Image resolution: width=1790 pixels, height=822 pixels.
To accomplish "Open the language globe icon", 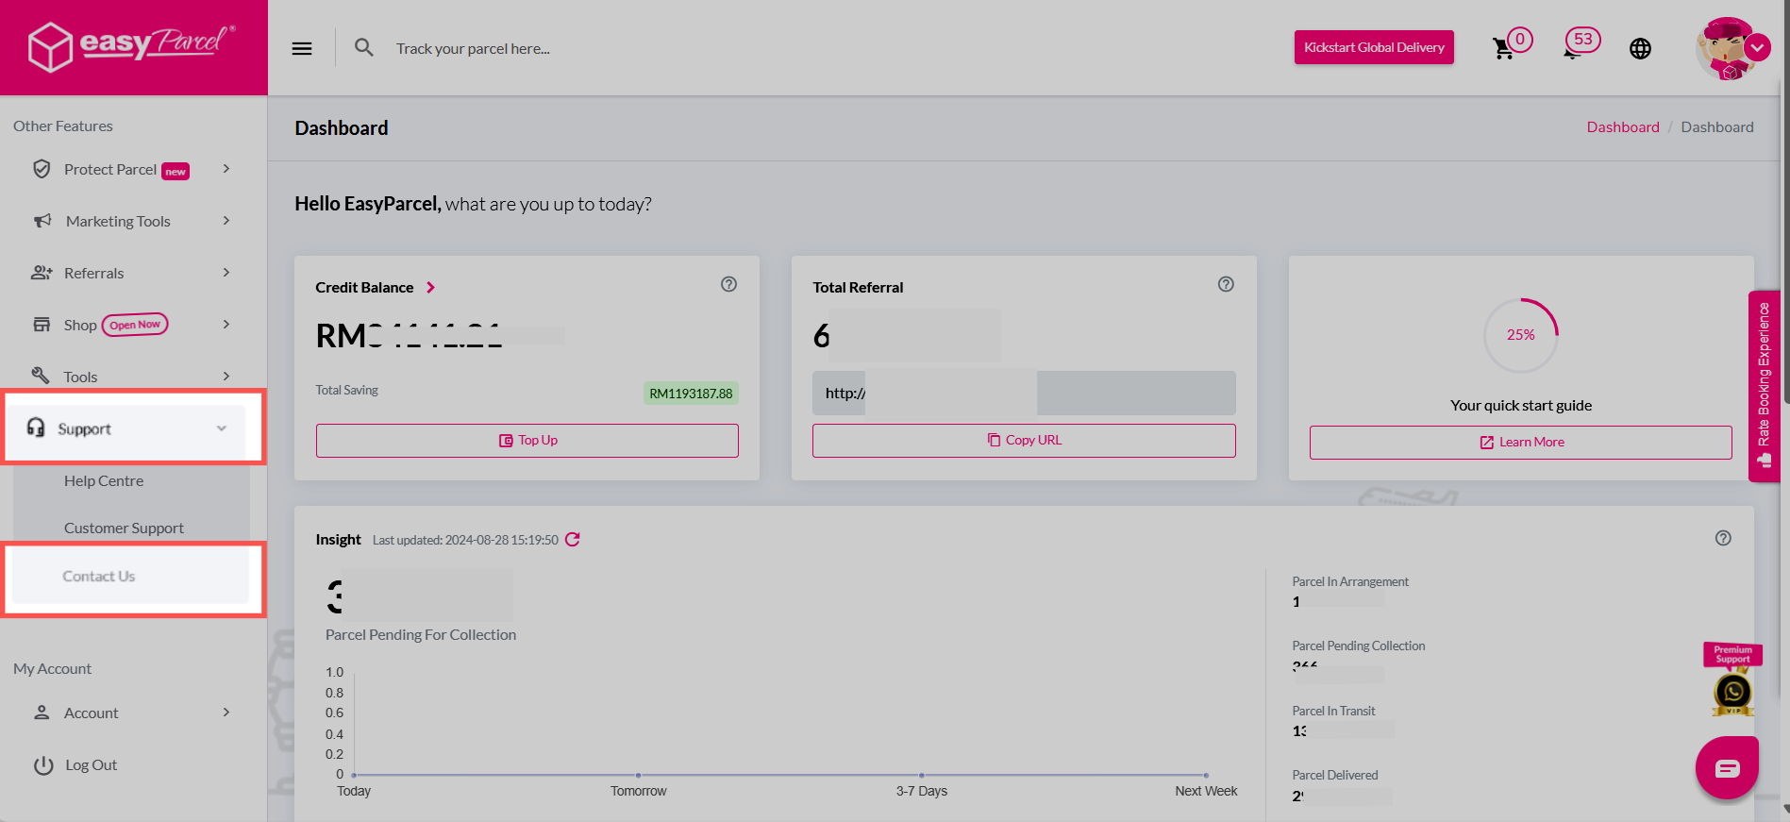I will coord(1641,48).
